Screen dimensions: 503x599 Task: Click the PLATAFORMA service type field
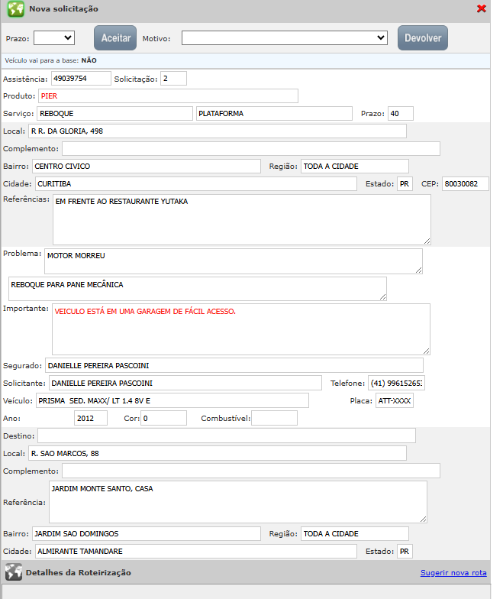[x=274, y=113]
